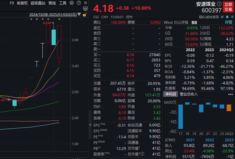This screenshot has height=159, width=235.
Task: Click the warning info icon beside 安源煤业
Action: pyautogui.click(x=219, y=4)
